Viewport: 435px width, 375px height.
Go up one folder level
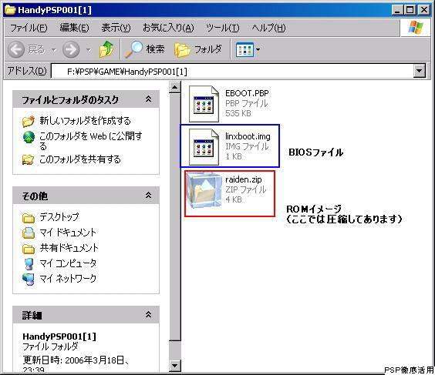coord(107,49)
